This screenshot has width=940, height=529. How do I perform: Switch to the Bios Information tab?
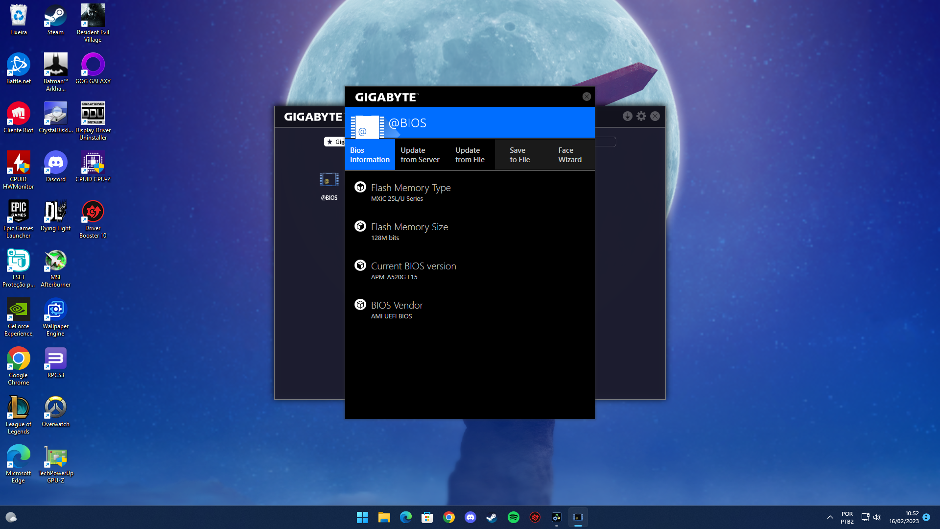tap(370, 155)
